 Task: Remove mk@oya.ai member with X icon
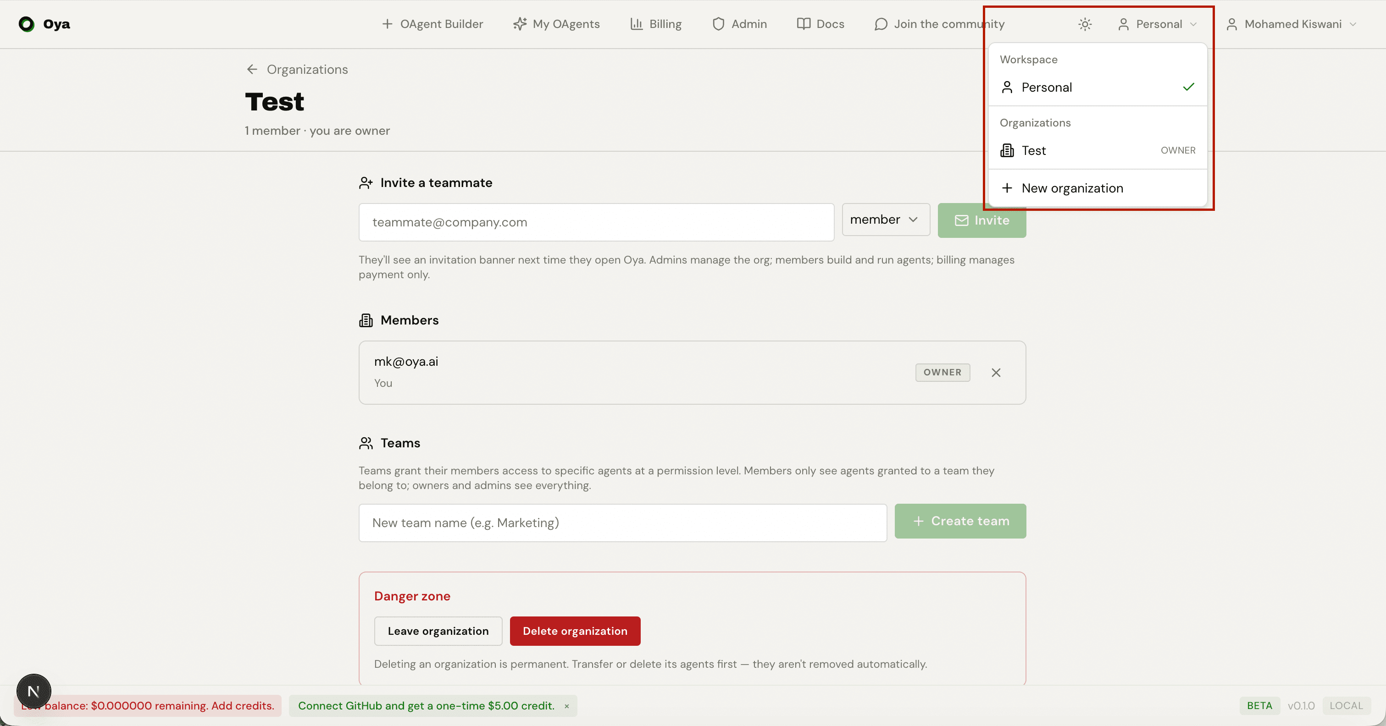point(996,373)
